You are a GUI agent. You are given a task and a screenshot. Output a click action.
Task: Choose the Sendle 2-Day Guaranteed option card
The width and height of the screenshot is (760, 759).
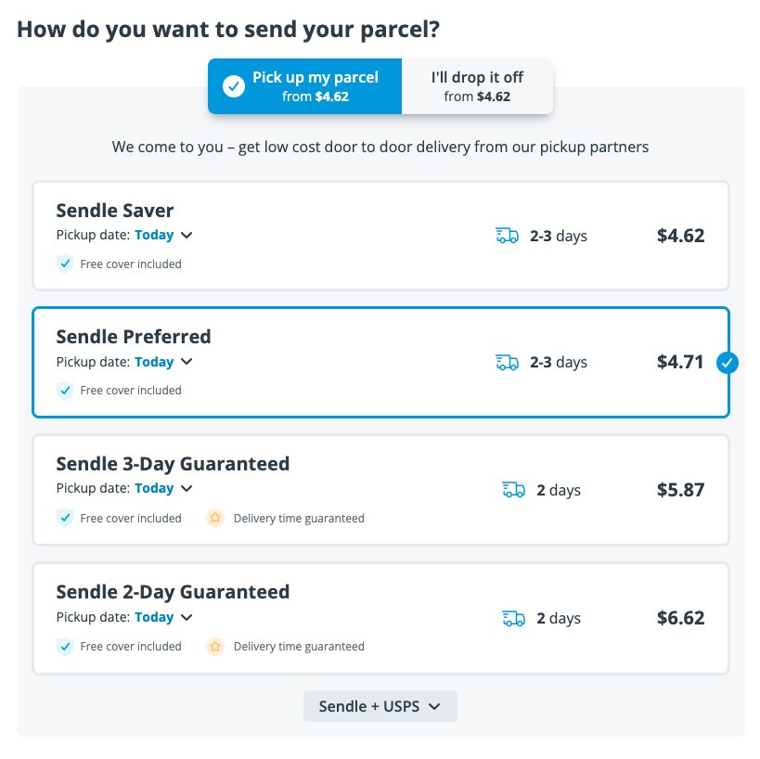pyautogui.click(x=381, y=618)
